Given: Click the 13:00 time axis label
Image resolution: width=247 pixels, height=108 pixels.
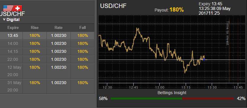Looking at the screenshot, I should coord(160,87).
